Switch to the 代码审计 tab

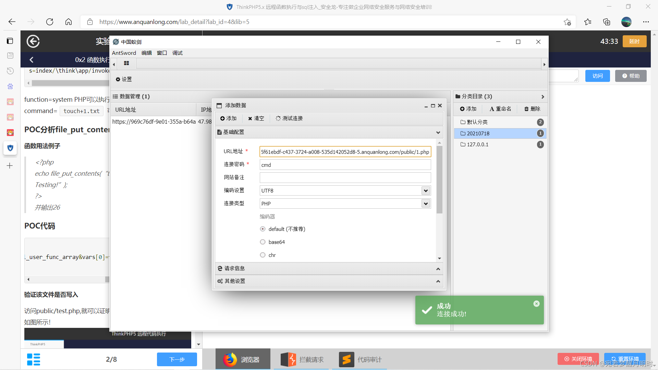coord(360,359)
